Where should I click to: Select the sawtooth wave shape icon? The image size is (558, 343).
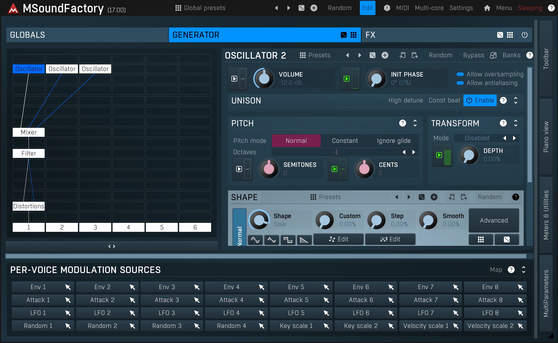(x=304, y=240)
